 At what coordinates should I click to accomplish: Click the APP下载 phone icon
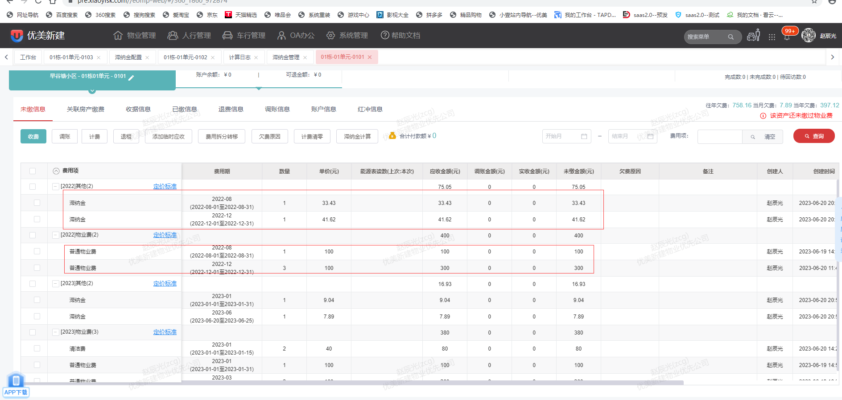tap(16, 381)
